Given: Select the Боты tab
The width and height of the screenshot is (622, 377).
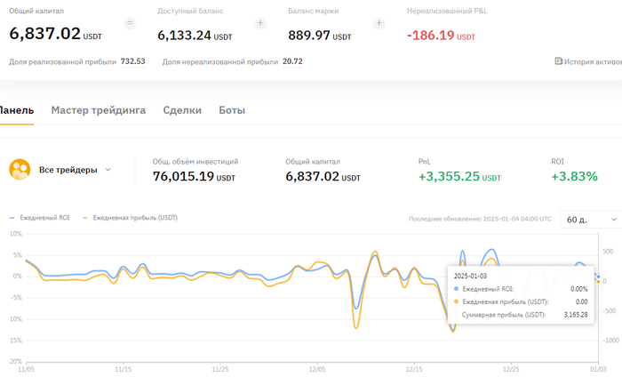Looking at the screenshot, I should pyautogui.click(x=232, y=110).
